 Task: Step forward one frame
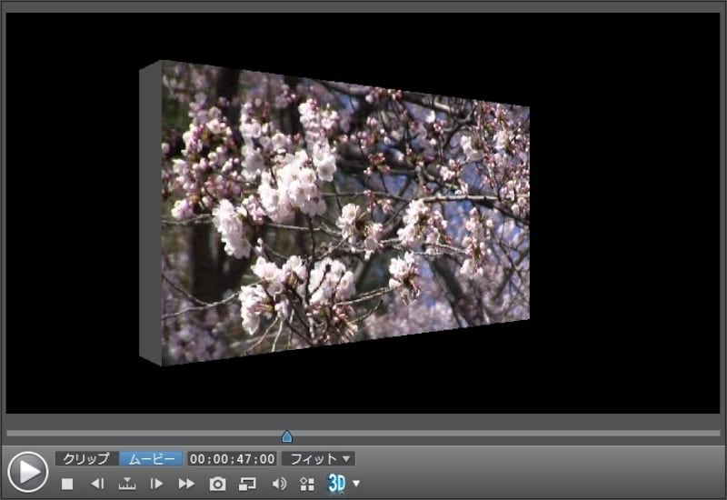[x=156, y=484]
